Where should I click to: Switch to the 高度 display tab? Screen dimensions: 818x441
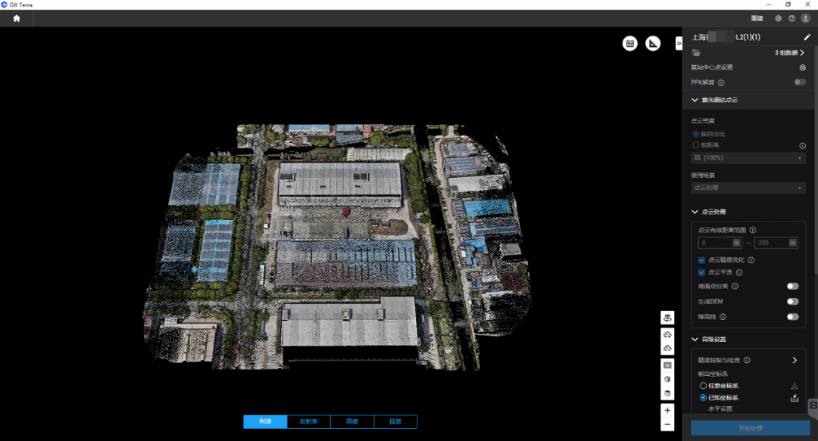[x=352, y=421]
